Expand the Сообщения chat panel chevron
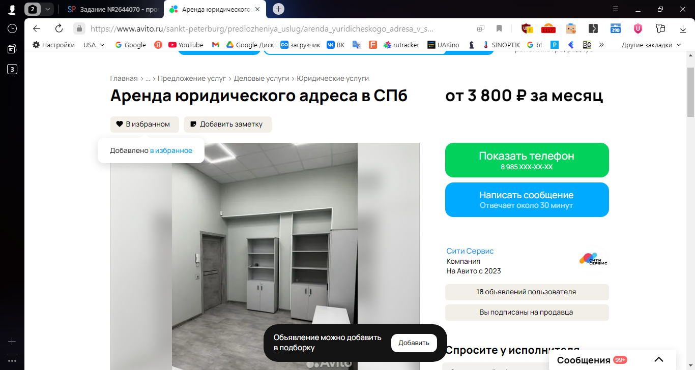The width and height of the screenshot is (695, 370). point(659,359)
